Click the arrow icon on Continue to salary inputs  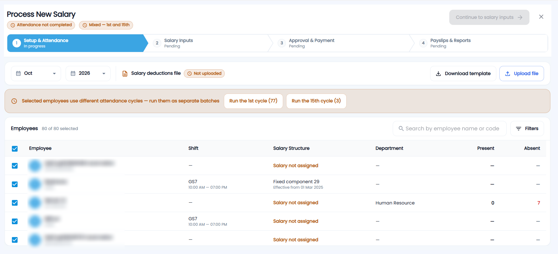pos(520,17)
